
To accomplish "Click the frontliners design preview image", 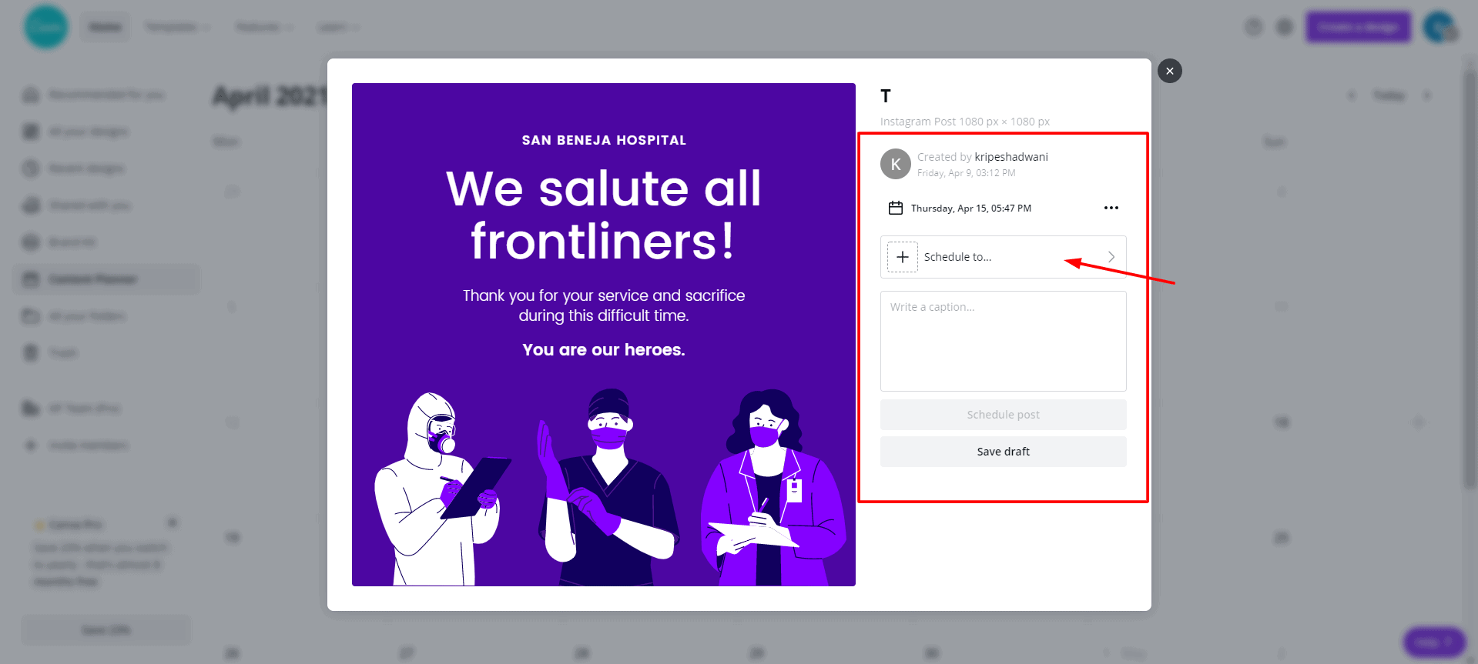I will click(x=603, y=335).
